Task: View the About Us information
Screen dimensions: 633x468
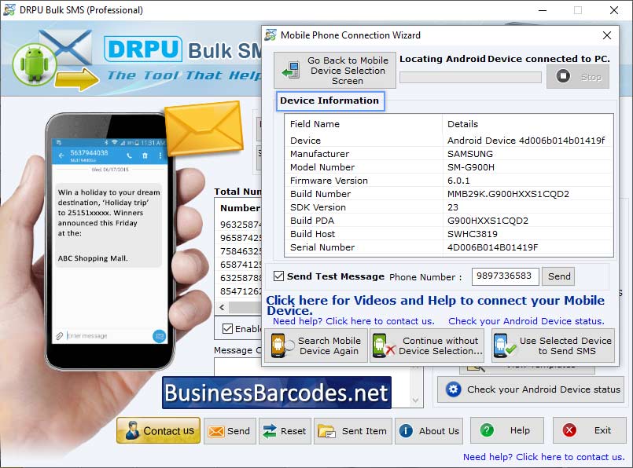Action: (x=429, y=430)
